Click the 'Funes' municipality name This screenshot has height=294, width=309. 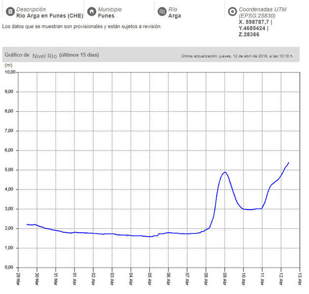coord(106,16)
